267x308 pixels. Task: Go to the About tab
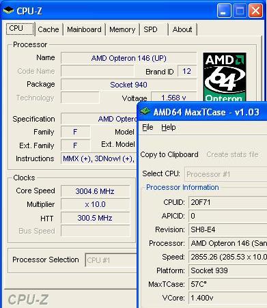[x=182, y=29]
